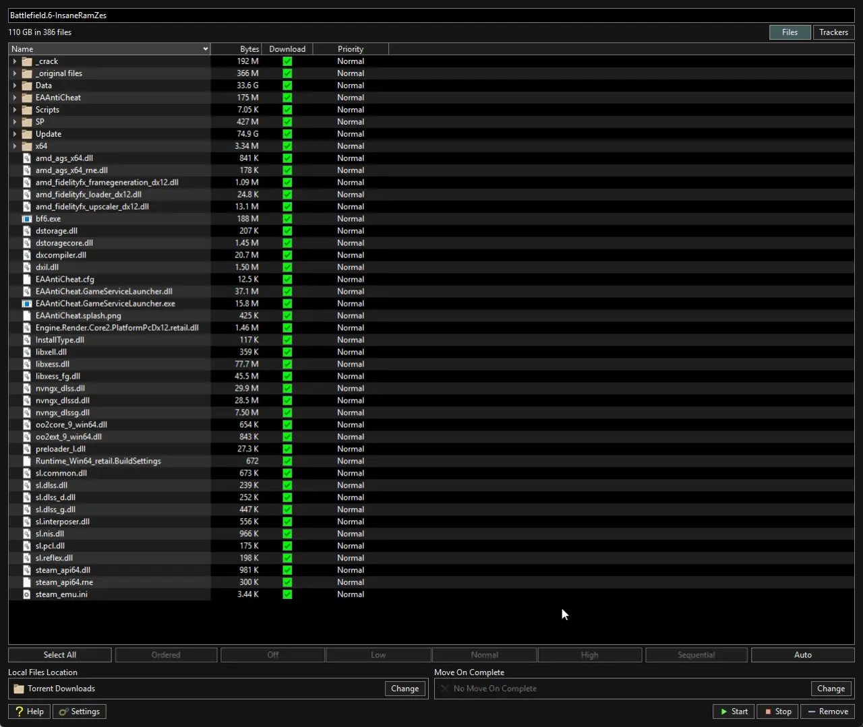Expand the Scripts folder
The width and height of the screenshot is (863, 727).
pyautogui.click(x=15, y=110)
